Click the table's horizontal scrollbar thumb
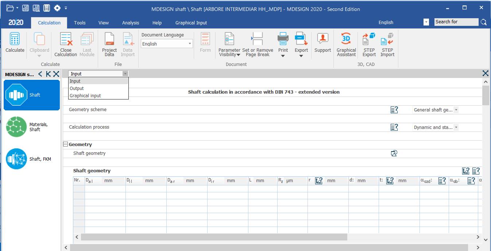The height and width of the screenshot is (251, 491). pos(214,237)
